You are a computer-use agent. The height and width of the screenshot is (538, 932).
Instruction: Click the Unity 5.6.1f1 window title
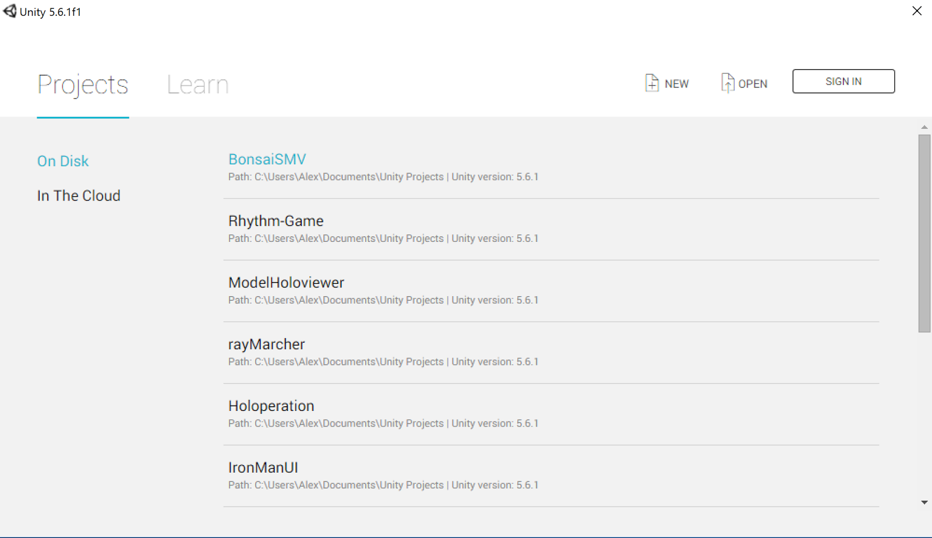51,12
